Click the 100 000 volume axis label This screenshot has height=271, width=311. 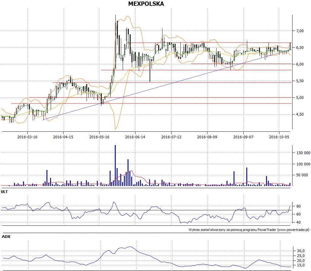(303, 164)
